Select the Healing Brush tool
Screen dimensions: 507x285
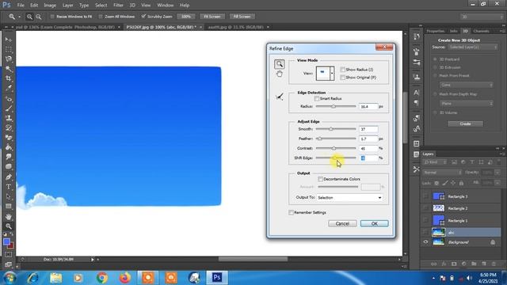point(9,98)
